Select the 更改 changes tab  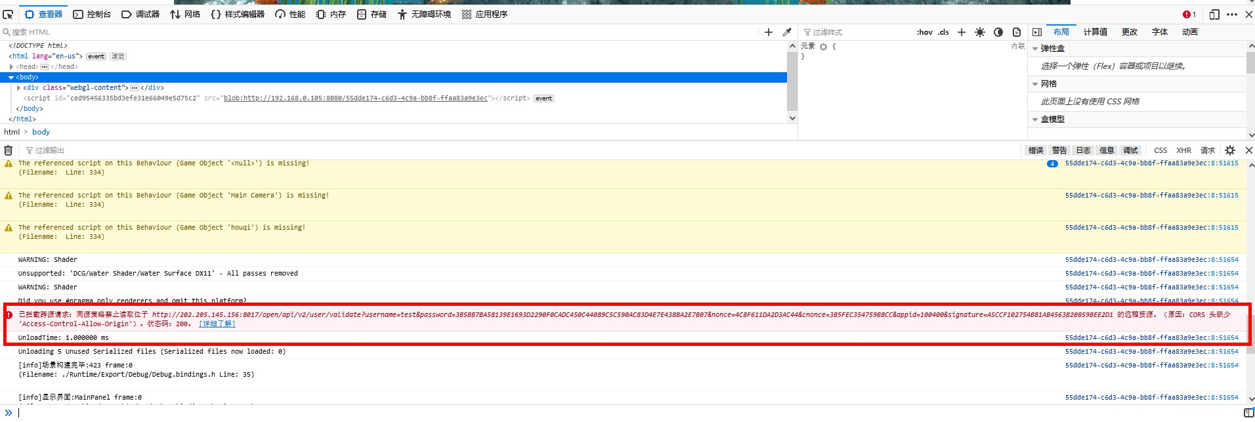pos(1130,32)
